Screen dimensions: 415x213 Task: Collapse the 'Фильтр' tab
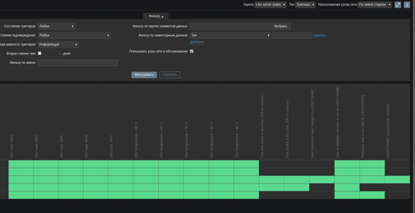point(156,17)
